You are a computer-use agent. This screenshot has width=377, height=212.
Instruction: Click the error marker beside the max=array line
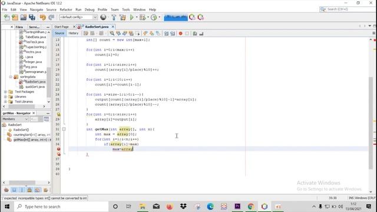pyautogui.click(x=58, y=149)
